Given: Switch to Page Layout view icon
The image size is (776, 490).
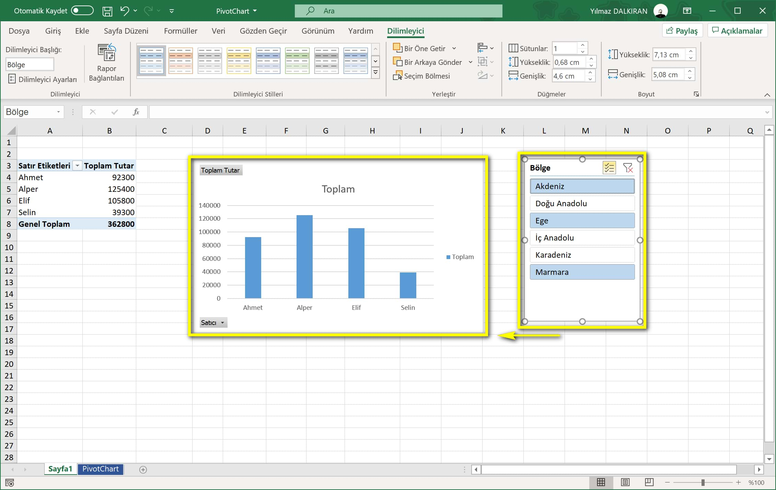Looking at the screenshot, I should tap(625, 482).
